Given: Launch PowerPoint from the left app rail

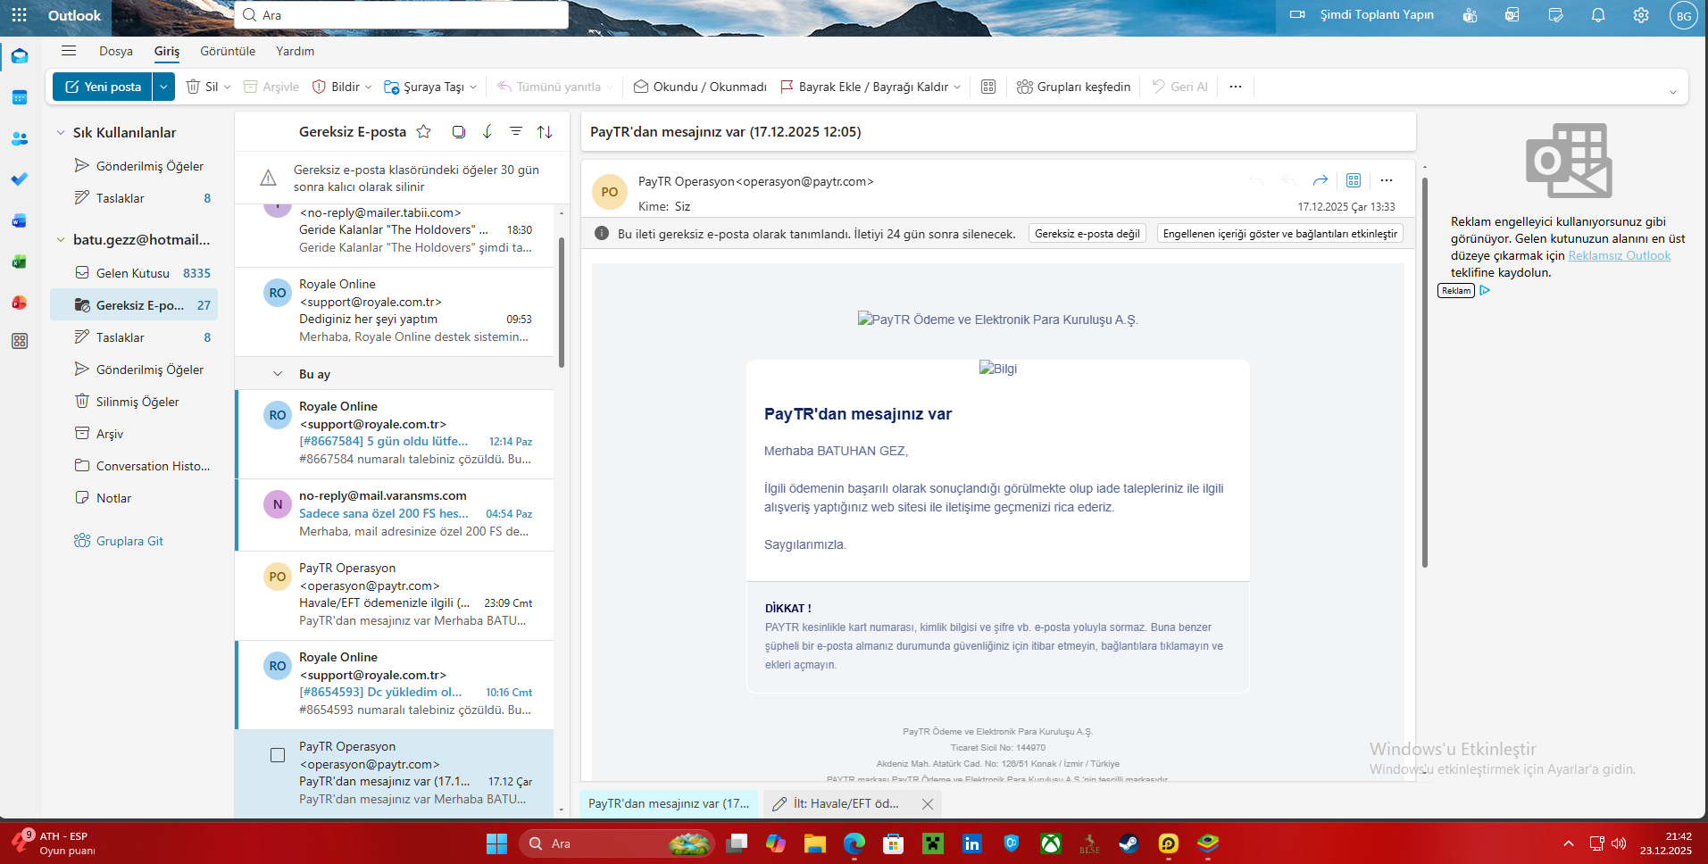Looking at the screenshot, I should pyautogui.click(x=20, y=303).
